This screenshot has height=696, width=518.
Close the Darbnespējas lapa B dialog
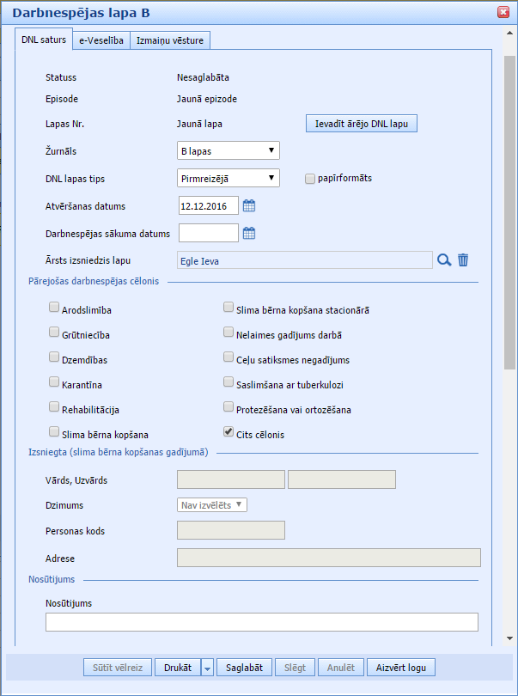(503, 12)
